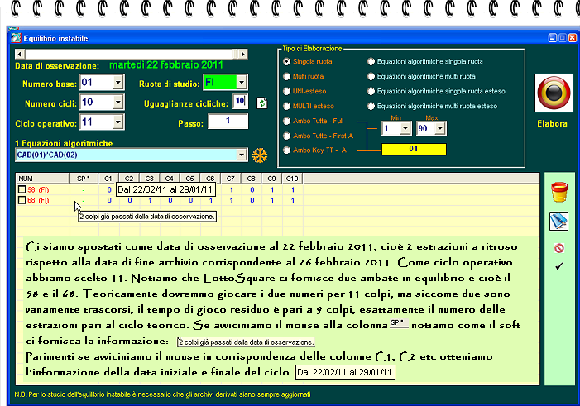Select the Singola ruota radio button

(x=286, y=62)
